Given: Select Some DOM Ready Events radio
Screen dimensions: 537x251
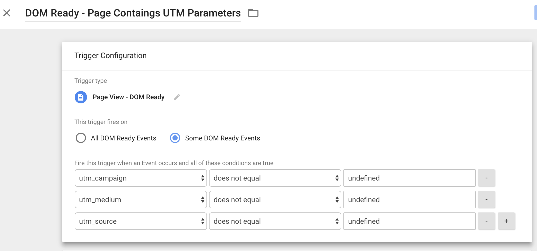Looking at the screenshot, I should coord(175,138).
